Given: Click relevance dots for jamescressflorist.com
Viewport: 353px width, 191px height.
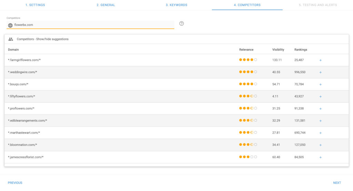Looking at the screenshot, I should (x=248, y=157).
